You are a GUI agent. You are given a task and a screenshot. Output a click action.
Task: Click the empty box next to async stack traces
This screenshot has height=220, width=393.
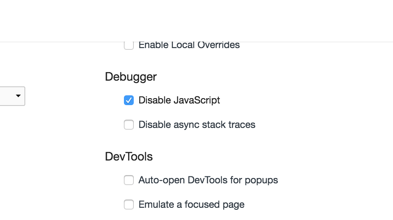pos(129,125)
